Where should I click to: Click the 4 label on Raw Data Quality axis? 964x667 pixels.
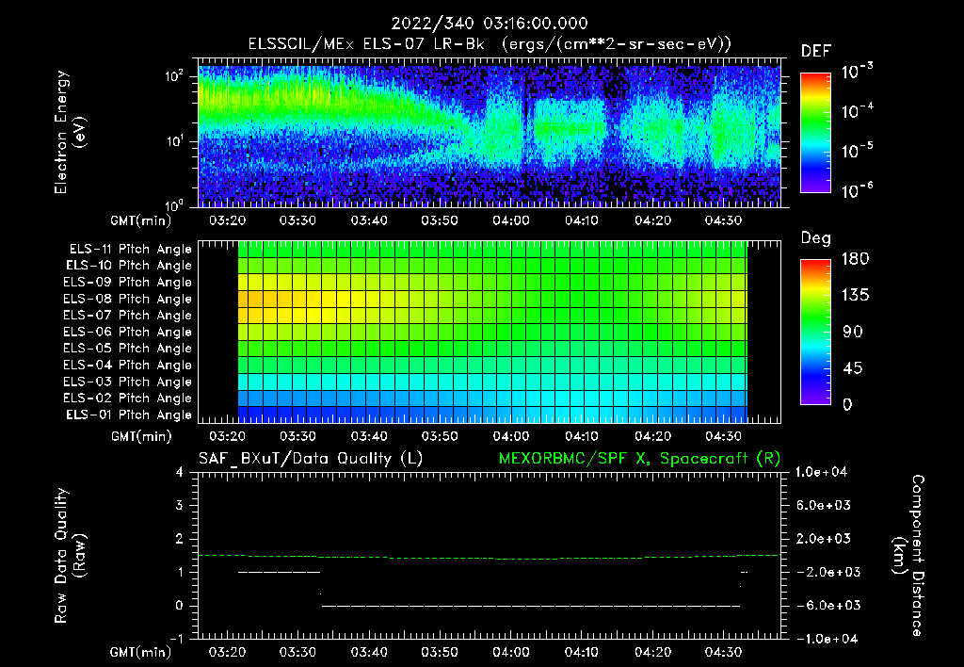tap(179, 472)
